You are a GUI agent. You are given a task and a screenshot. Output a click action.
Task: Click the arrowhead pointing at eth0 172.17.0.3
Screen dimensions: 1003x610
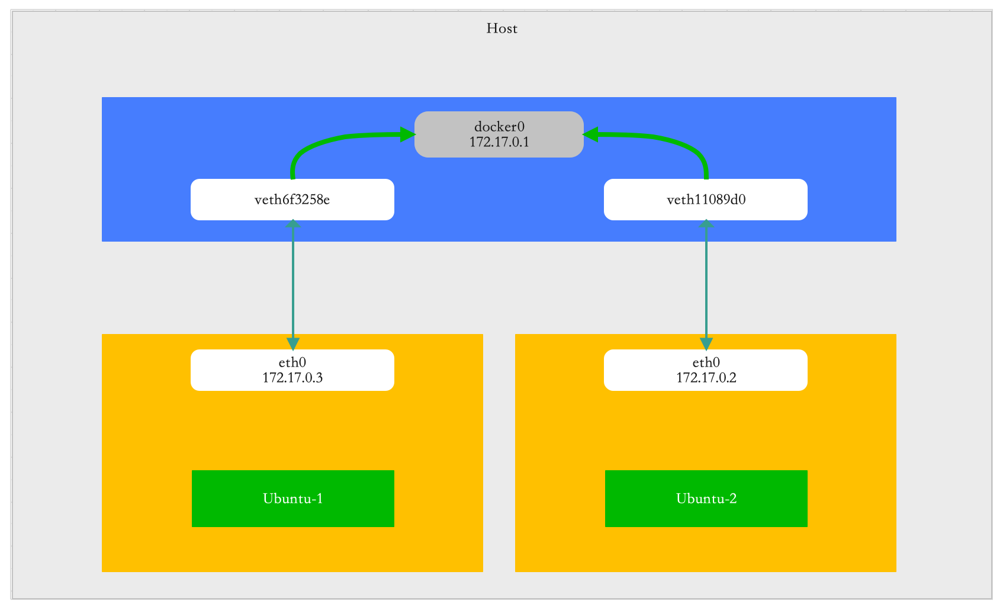pyautogui.click(x=293, y=344)
